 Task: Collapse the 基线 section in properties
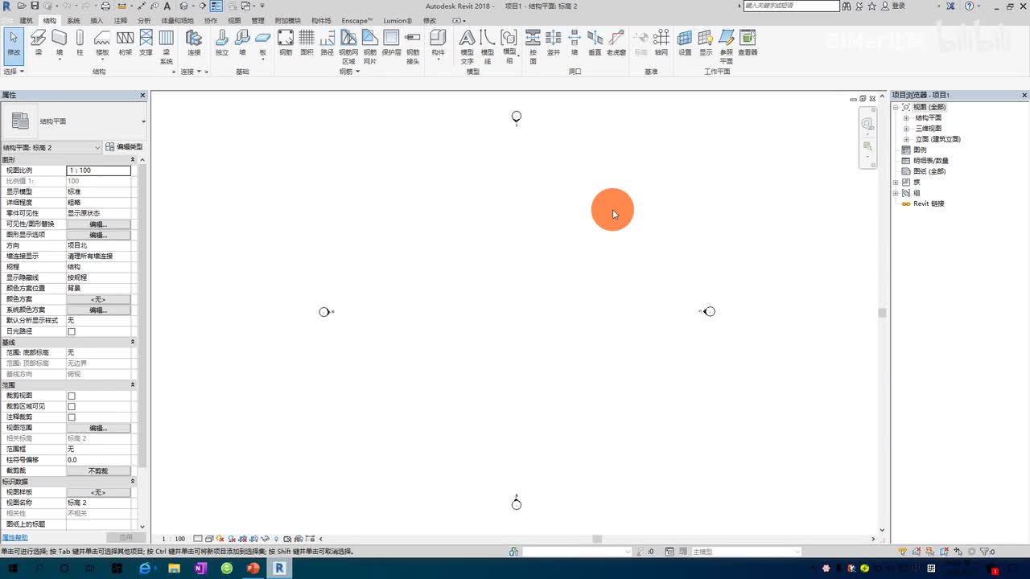(133, 343)
